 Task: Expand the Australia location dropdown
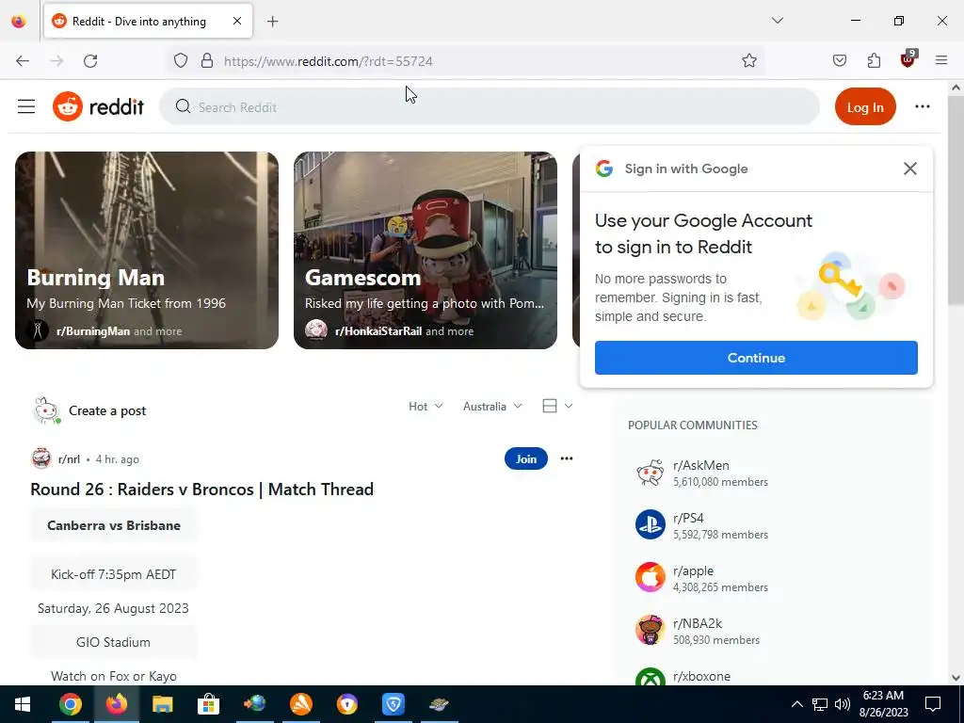tap(492, 407)
